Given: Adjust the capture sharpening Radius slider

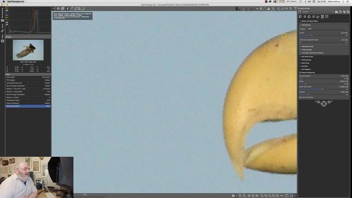Looking at the screenshot, I should [321, 84].
